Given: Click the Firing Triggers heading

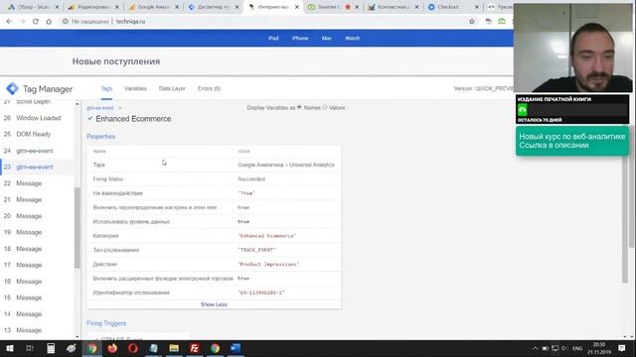Looking at the screenshot, I should pyautogui.click(x=106, y=323).
